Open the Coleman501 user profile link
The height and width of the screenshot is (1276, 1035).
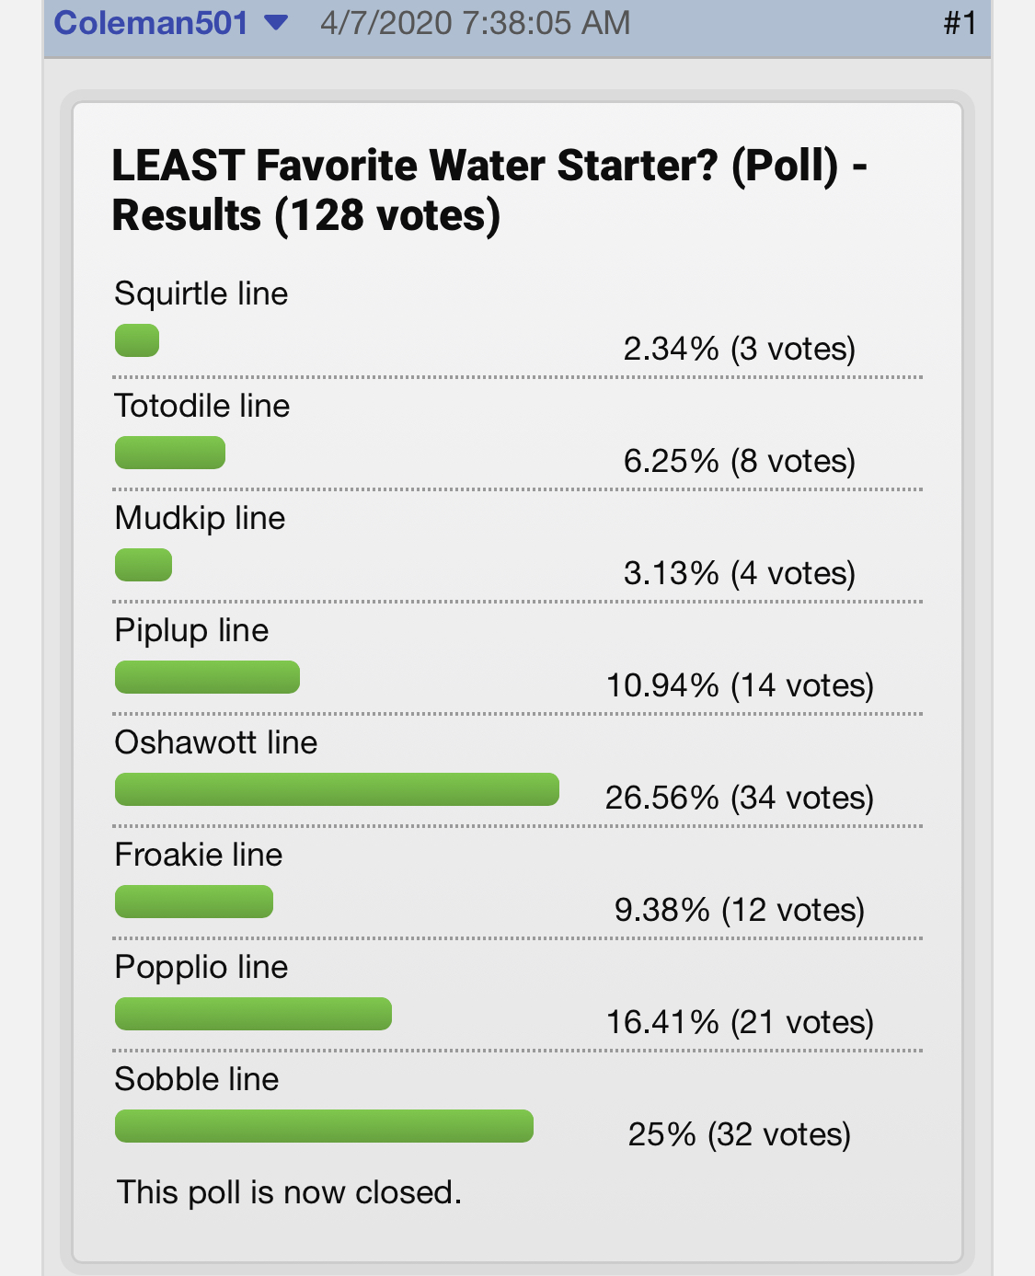click(x=151, y=22)
